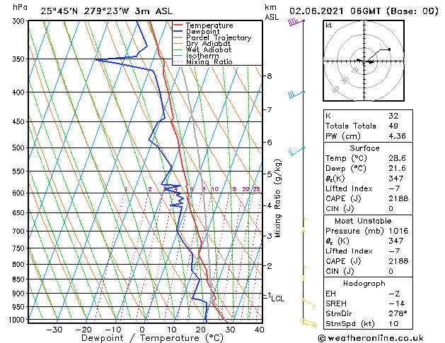Click the yellow wind barb near 700 hPa
Screen dimensions: 445x343
coord(304,224)
